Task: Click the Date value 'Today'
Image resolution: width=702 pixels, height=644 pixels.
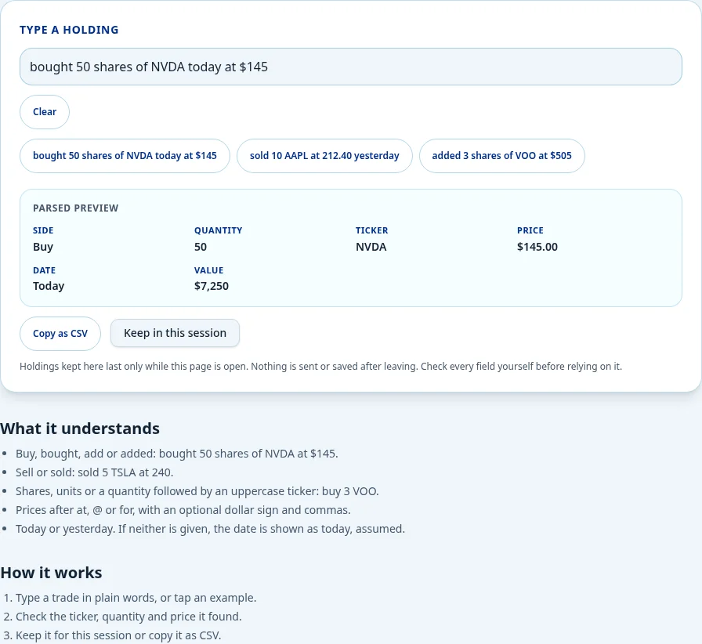Action: [49, 286]
